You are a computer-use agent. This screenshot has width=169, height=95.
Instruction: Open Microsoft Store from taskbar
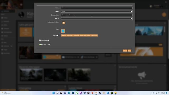click(x=73, y=93)
